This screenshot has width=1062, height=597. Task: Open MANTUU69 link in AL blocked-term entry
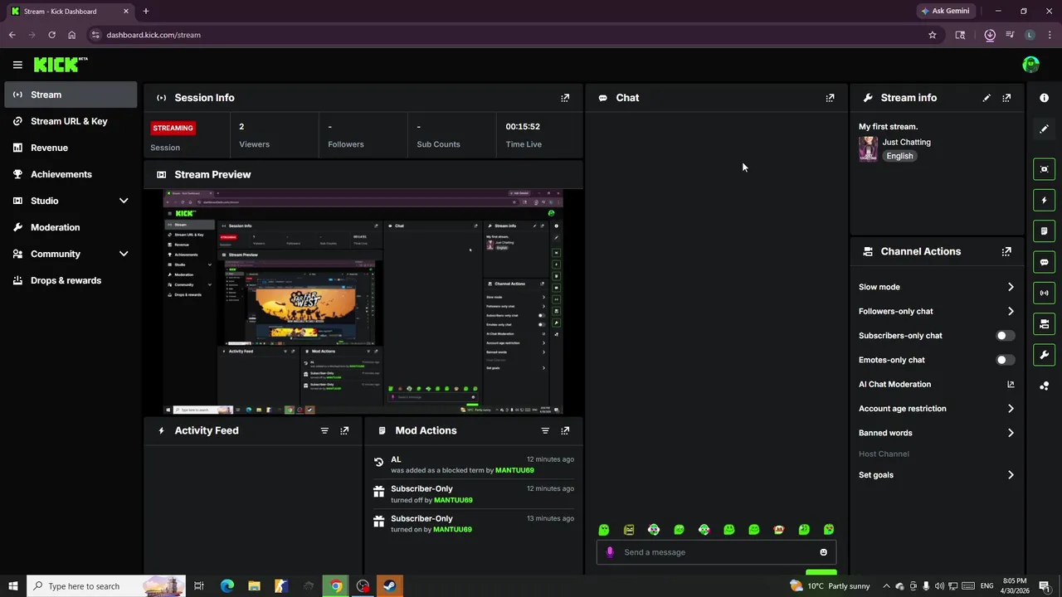(x=514, y=470)
